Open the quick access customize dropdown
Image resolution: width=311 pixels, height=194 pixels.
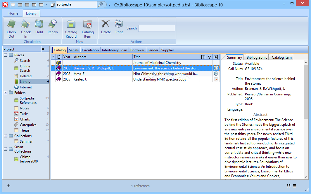[109, 5]
